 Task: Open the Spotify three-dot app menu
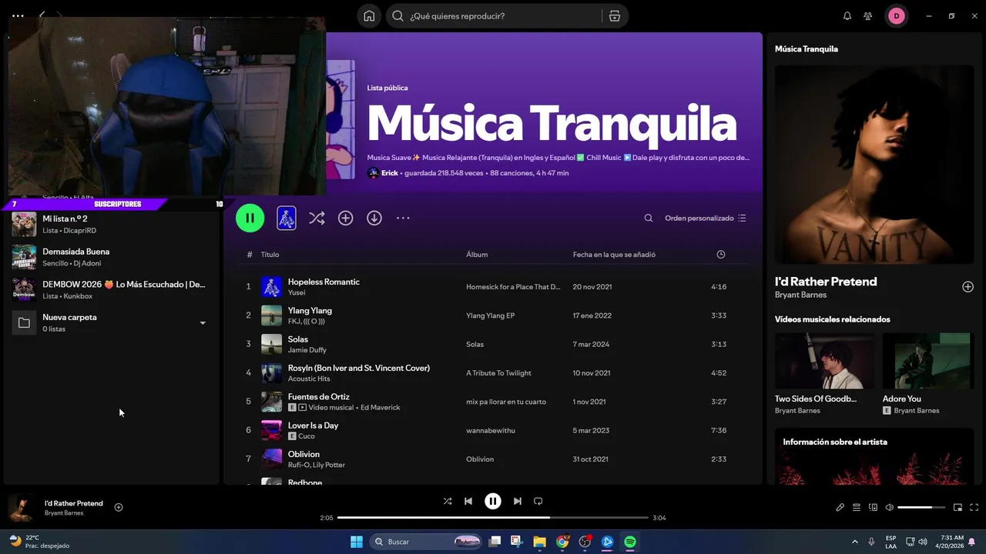(18, 15)
